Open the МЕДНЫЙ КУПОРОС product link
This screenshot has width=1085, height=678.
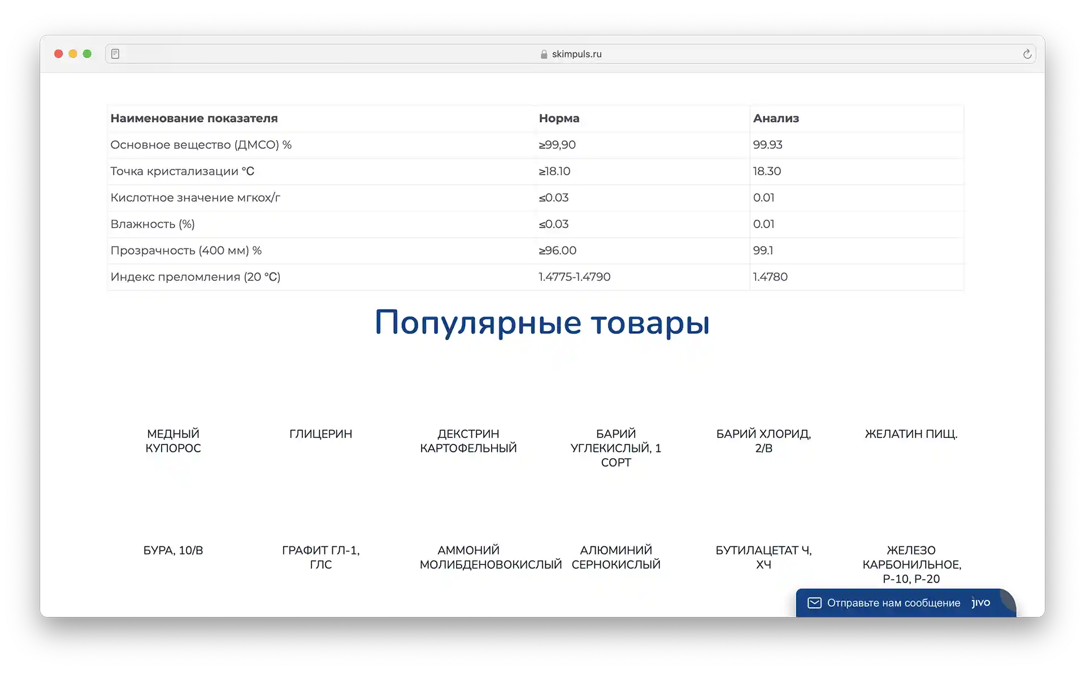tap(173, 441)
